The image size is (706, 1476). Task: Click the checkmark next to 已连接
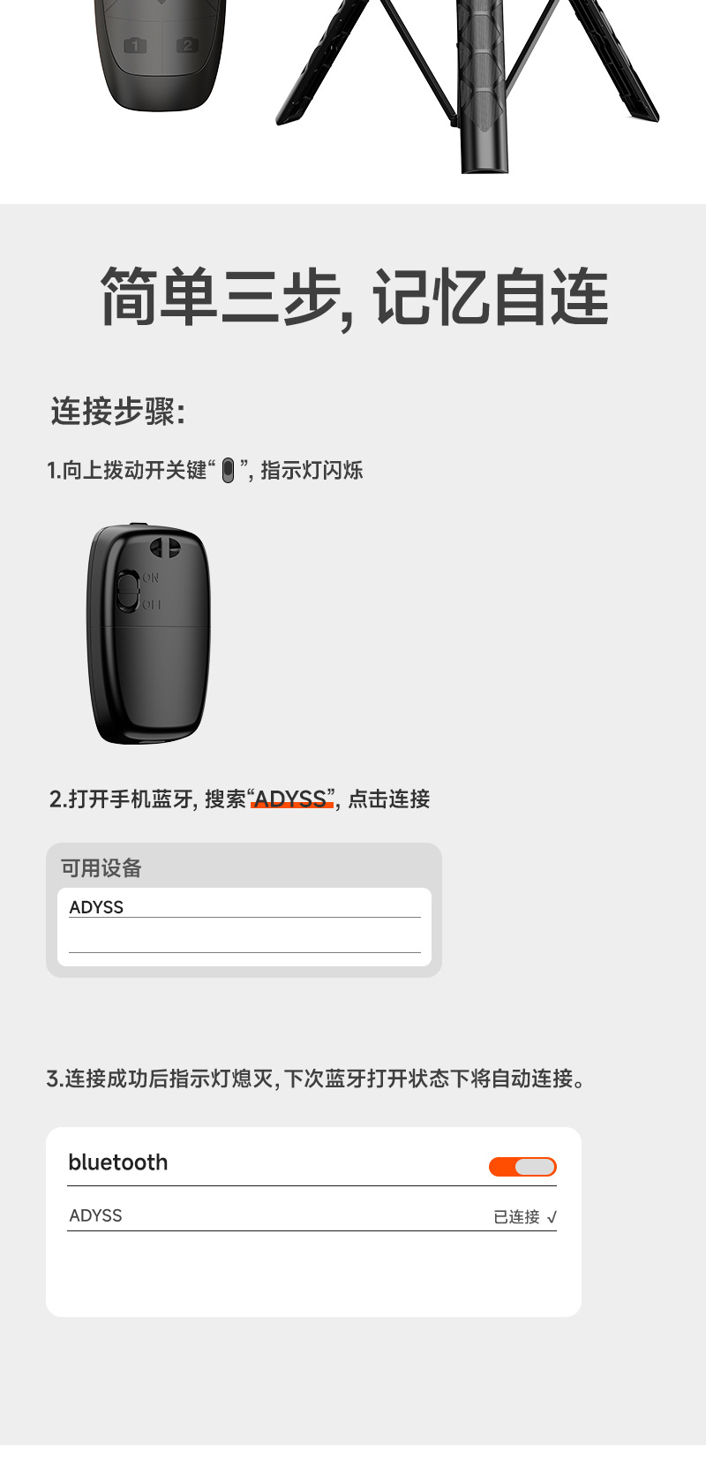click(552, 1217)
